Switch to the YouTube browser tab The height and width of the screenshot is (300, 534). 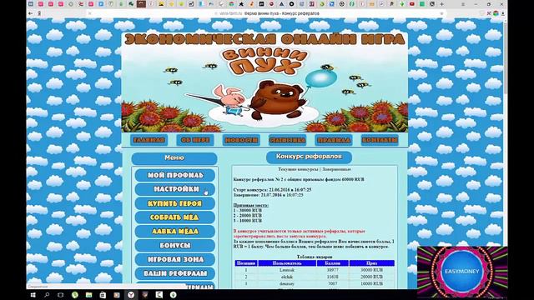(x=411, y=4)
